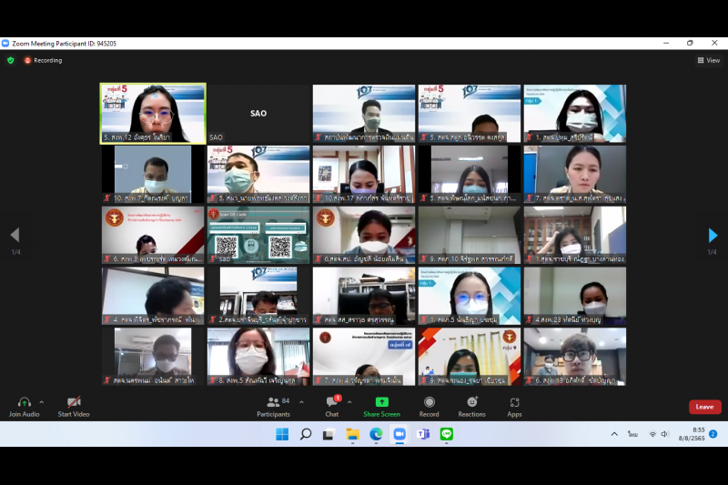Click the Join Audio headphone icon
Screen dimensions: 728x485
[x=24, y=402]
